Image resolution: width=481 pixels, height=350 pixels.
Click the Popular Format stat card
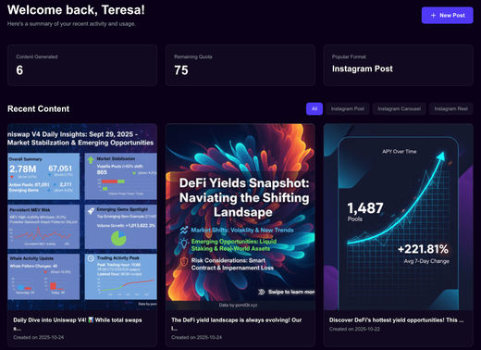click(399, 65)
